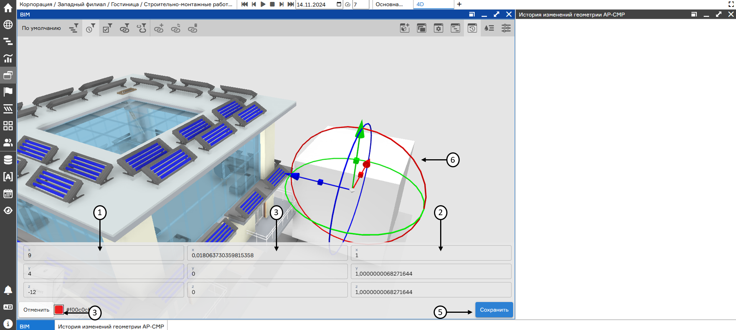Screen dimensions: 736x330
Task: Click the z field with value -12
Action: click(104, 290)
